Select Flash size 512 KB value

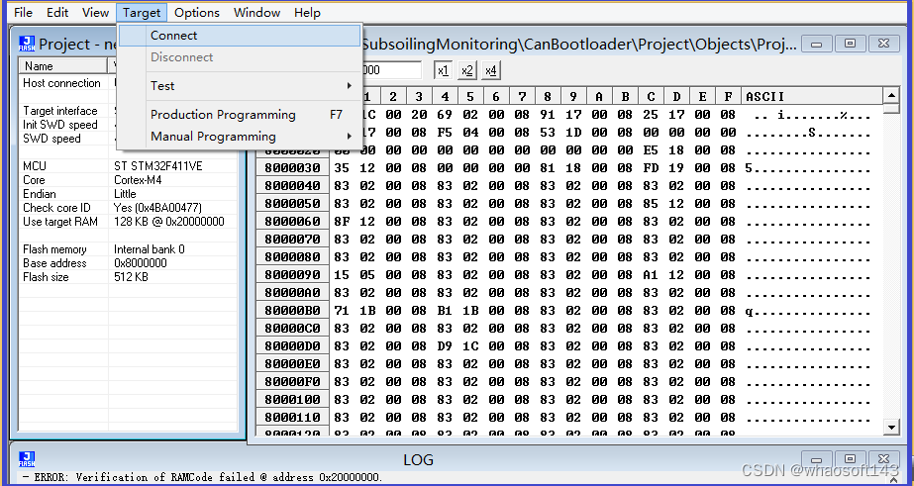tap(131, 277)
